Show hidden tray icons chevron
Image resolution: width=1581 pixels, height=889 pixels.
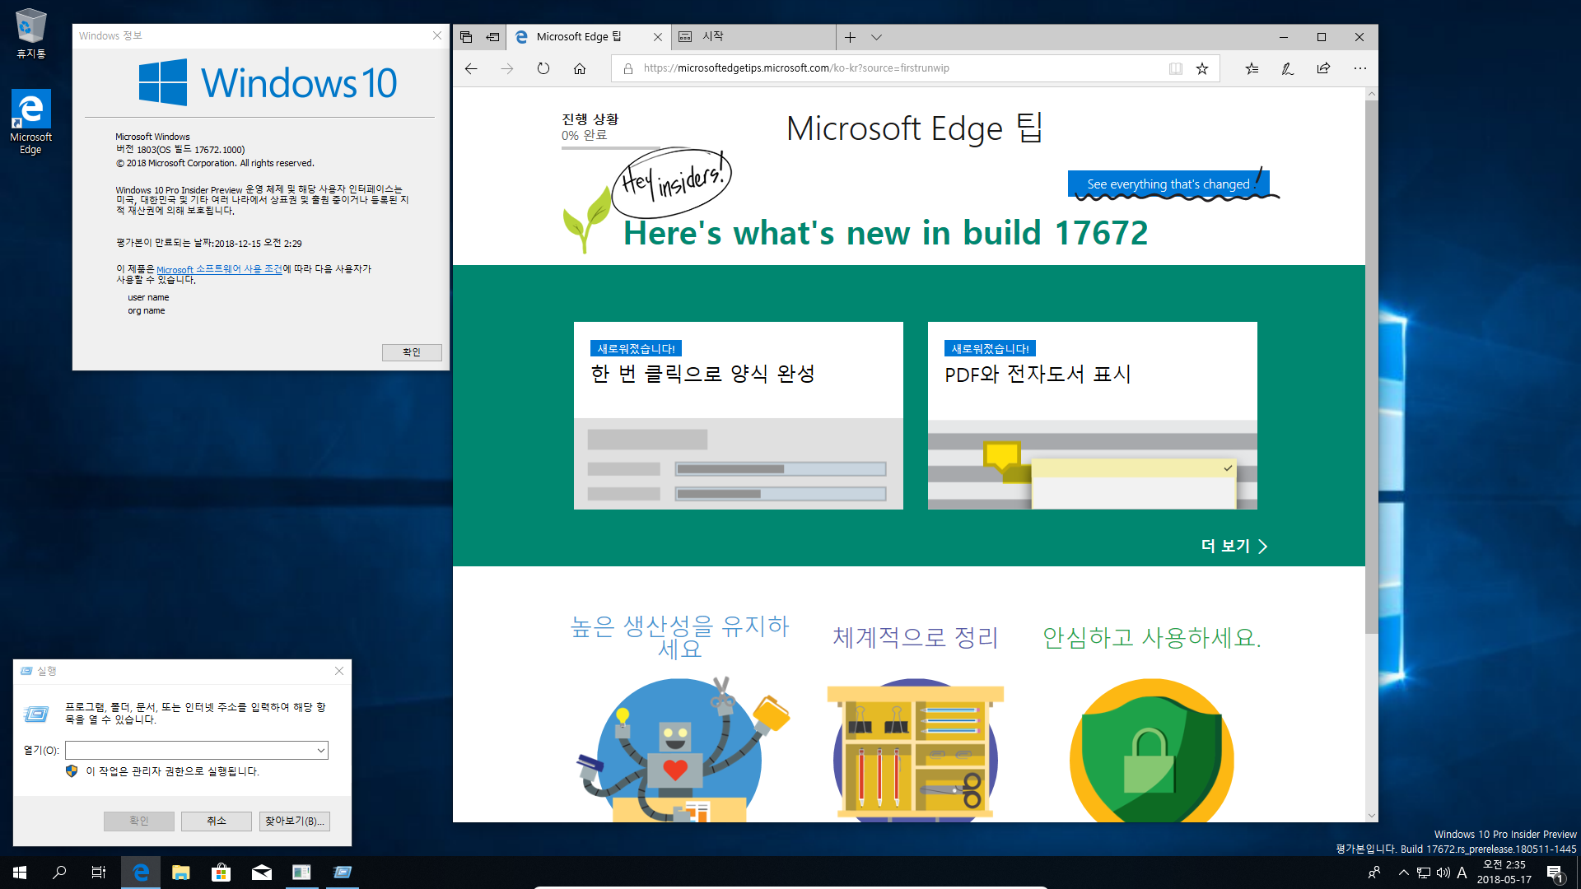coord(1403,873)
